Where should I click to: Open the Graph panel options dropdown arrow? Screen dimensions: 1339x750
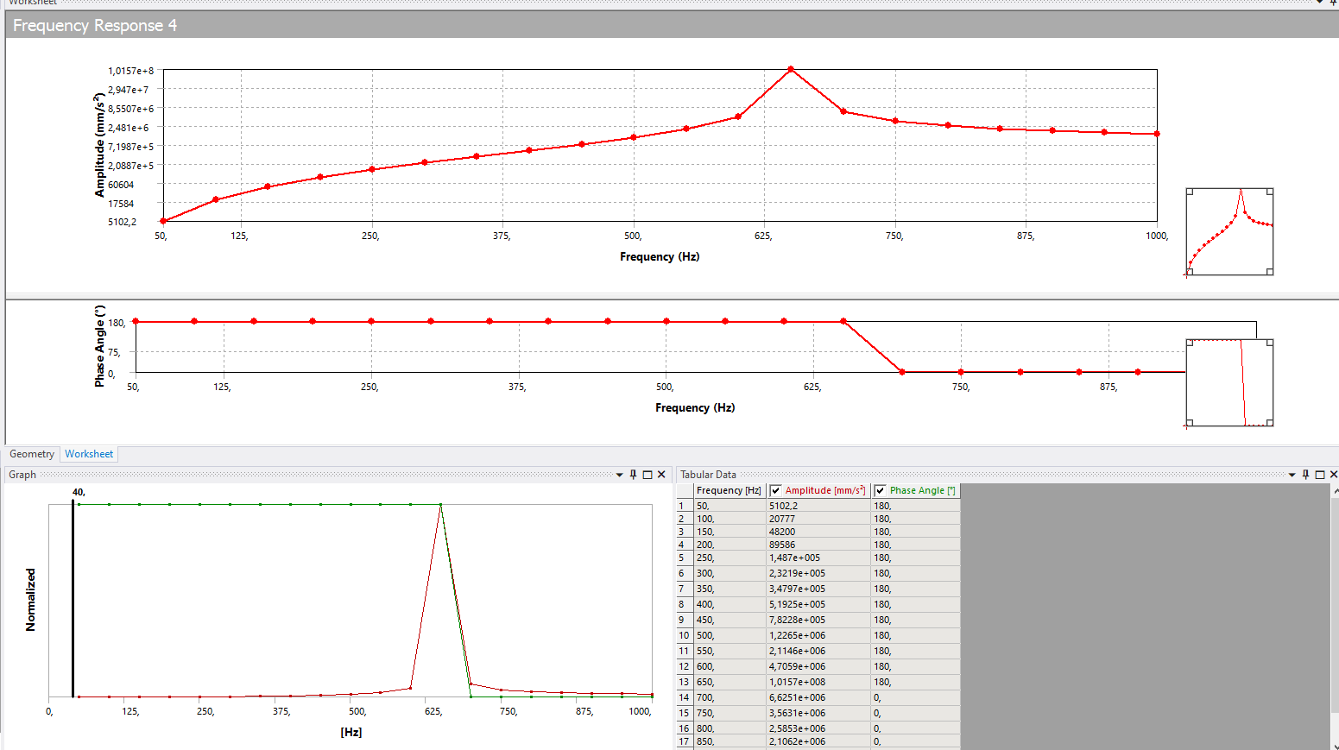(619, 475)
